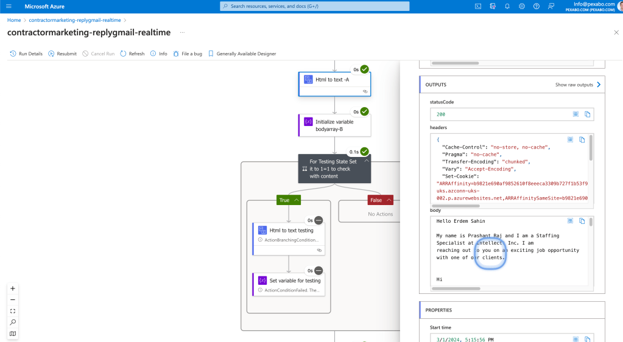This screenshot has height=342, width=623.
Task: Open the Azure portal hamburger menu
Action: [x=9, y=6]
